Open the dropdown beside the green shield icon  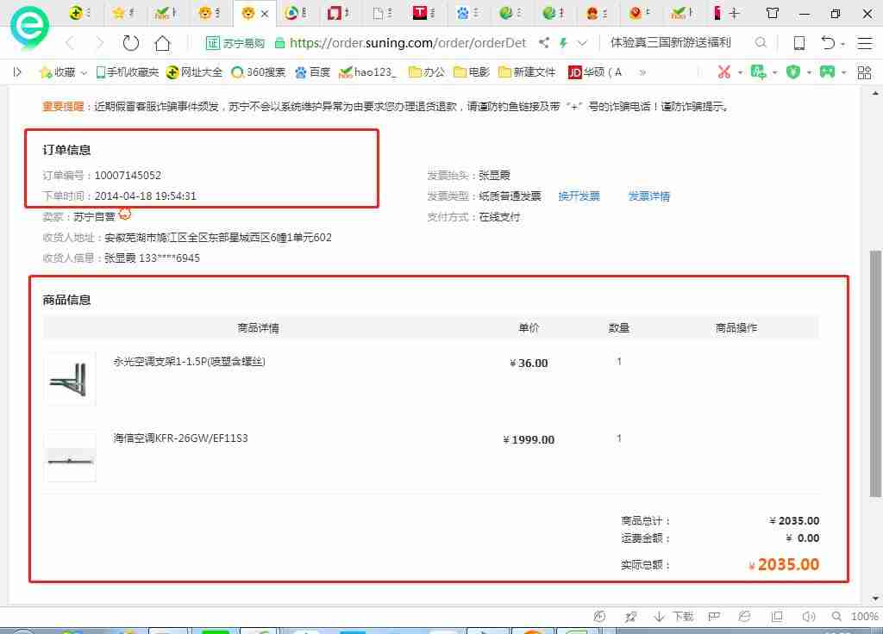click(809, 72)
